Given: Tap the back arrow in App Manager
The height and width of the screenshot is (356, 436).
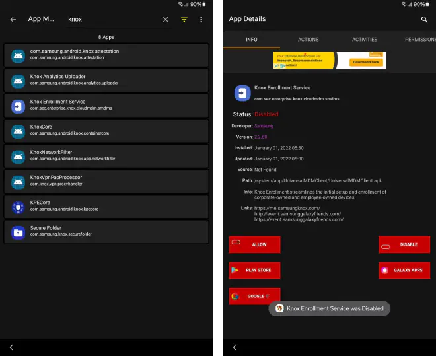Looking at the screenshot, I should (13, 20).
